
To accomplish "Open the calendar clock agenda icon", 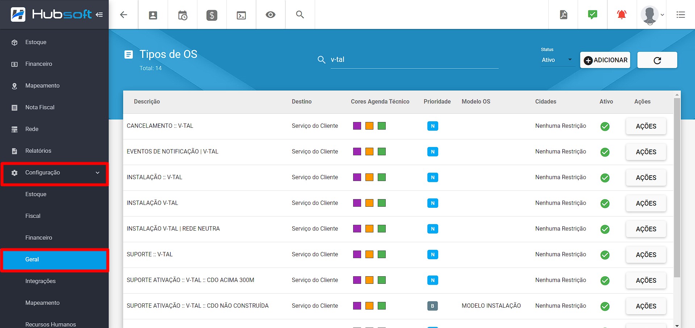I will pyautogui.click(x=183, y=15).
